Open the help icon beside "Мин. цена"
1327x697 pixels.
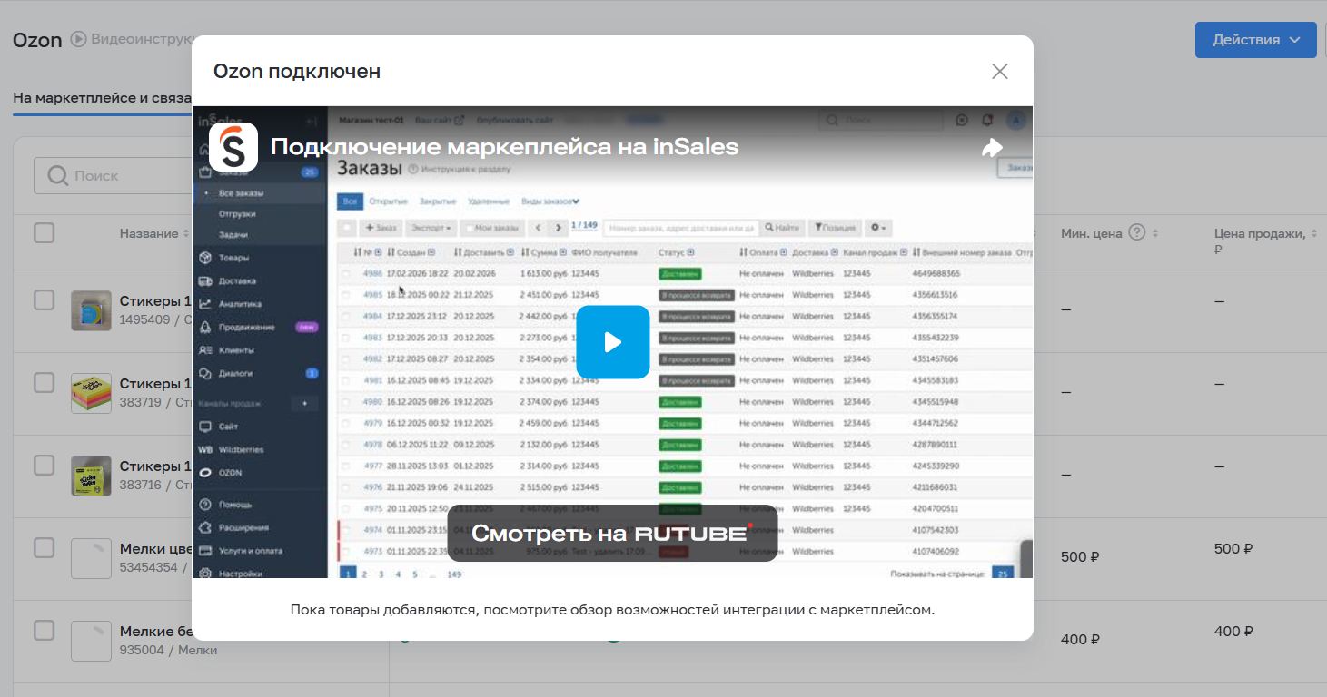click(x=1136, y=233)
